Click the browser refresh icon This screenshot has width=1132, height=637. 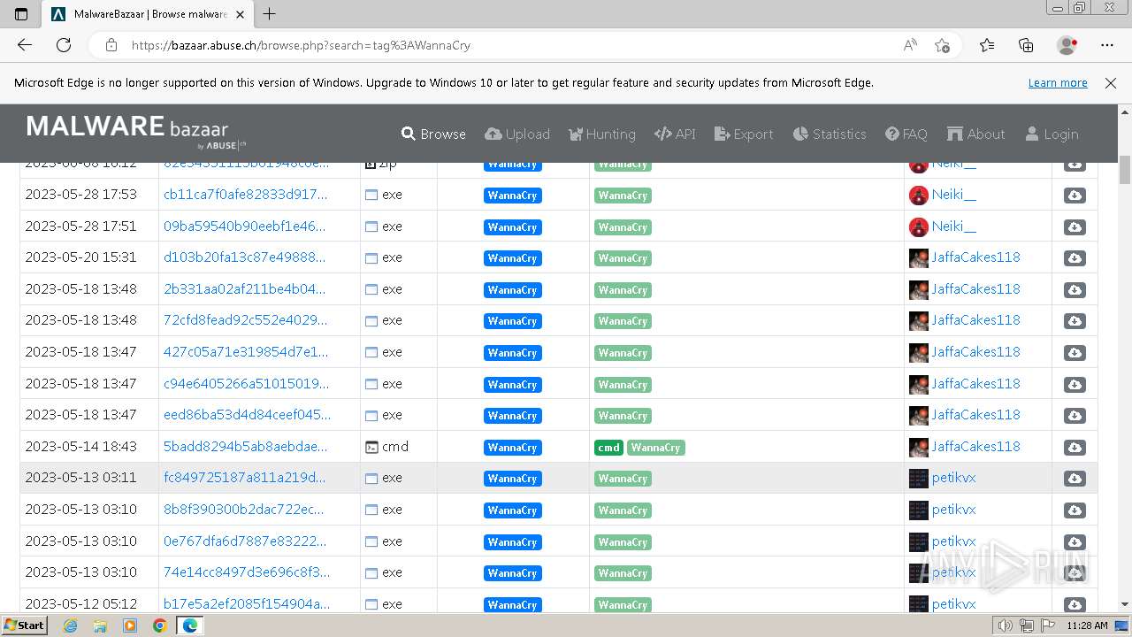coord(64,45)
